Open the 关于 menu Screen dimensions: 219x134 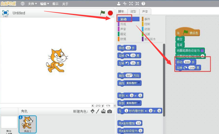[x=65, y=4]
